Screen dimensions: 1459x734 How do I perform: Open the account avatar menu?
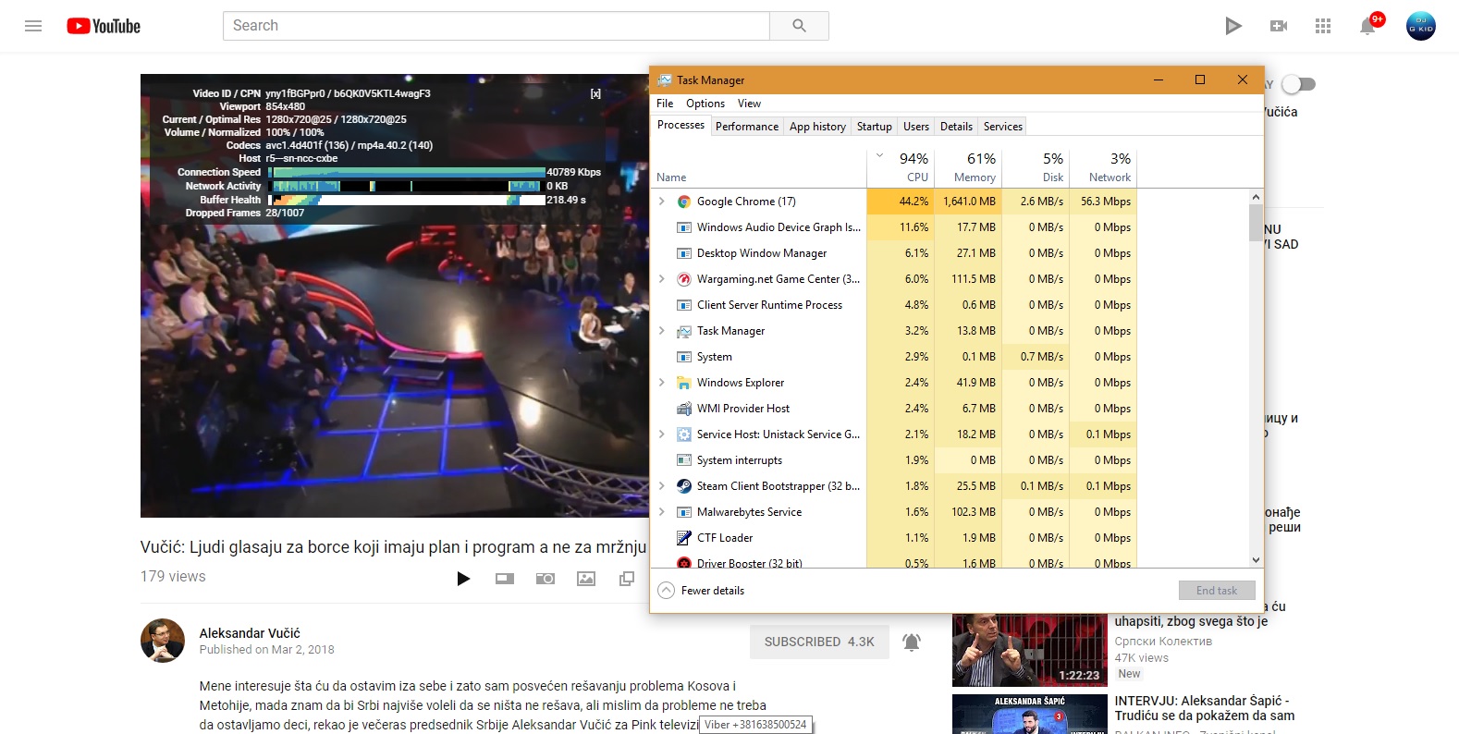(x=1421, y=26)
